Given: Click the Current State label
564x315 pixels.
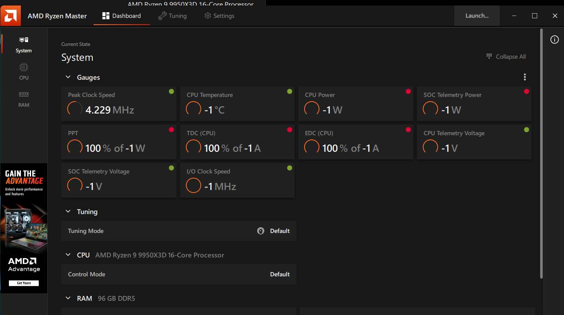Looking at the screenshot, I should (76, 44).
